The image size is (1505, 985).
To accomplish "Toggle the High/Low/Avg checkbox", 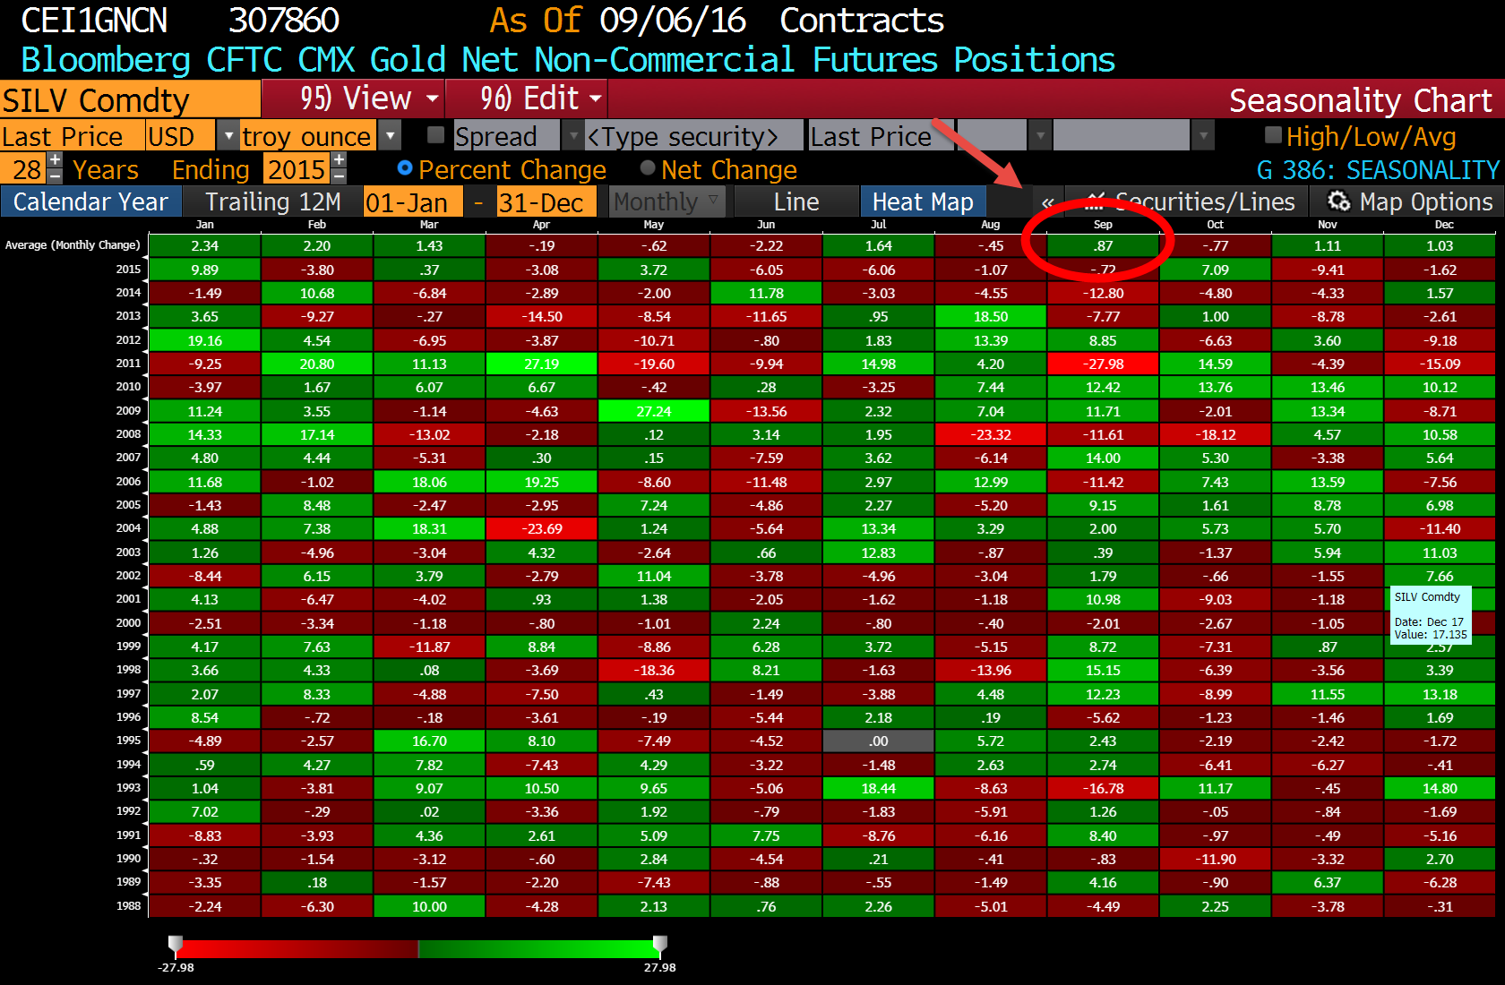I will [1273, 135].
